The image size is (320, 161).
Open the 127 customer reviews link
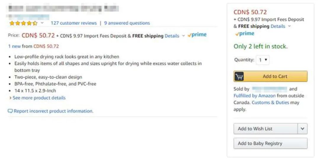(73, 23)
